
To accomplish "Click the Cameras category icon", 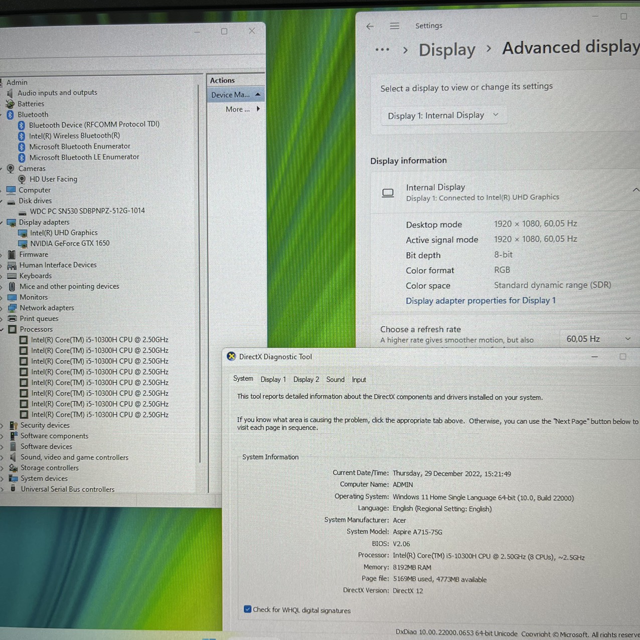I will pyautogui.click(x=11, y=169).
